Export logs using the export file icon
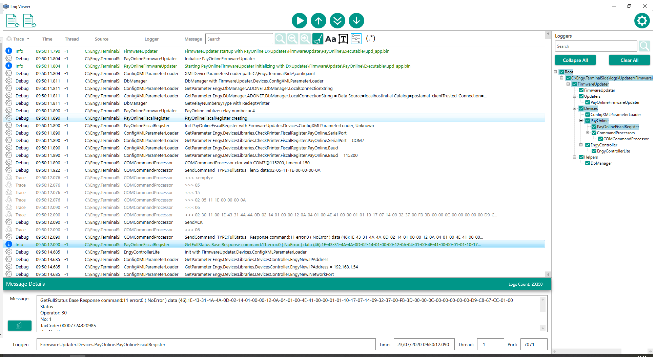656x357 pixels. [x=29, y=21]
